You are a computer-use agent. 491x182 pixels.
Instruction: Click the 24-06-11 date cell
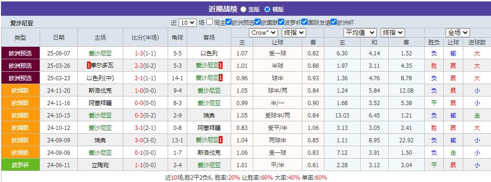59,165
